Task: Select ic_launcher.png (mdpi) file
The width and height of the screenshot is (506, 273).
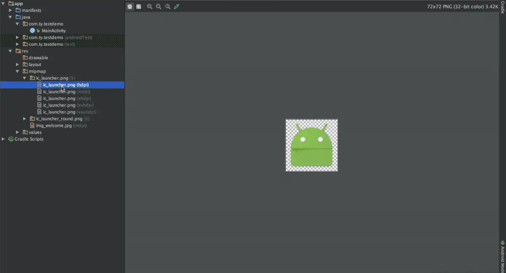Action: (67, 91)
